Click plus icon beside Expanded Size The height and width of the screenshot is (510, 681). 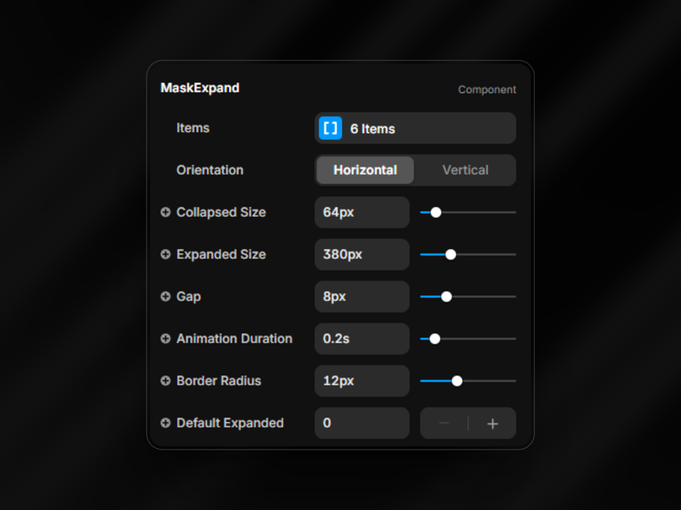[x=165, y=254]
